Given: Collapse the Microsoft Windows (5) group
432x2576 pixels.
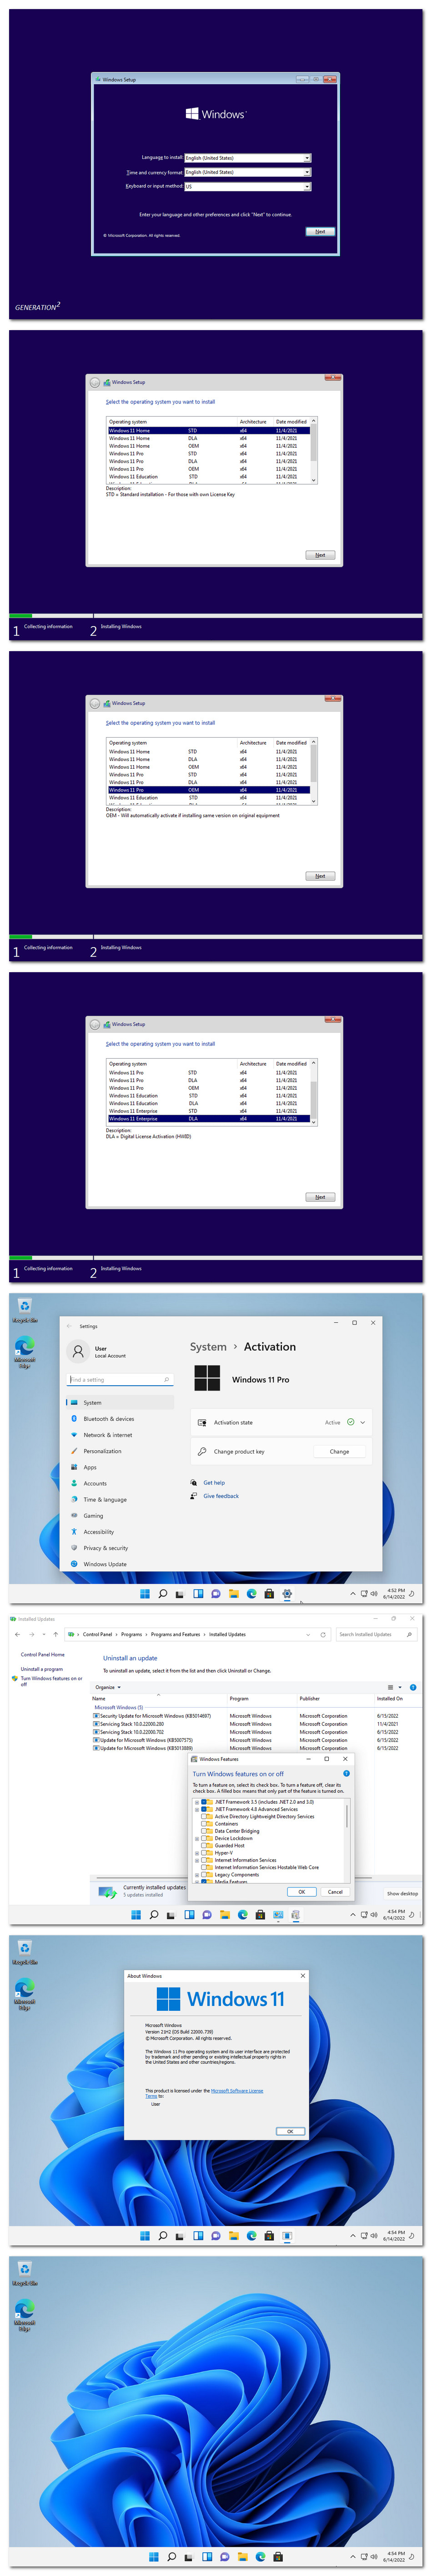Looking at the screenshot, I should pyautogui.click(x=119, y=1707).
